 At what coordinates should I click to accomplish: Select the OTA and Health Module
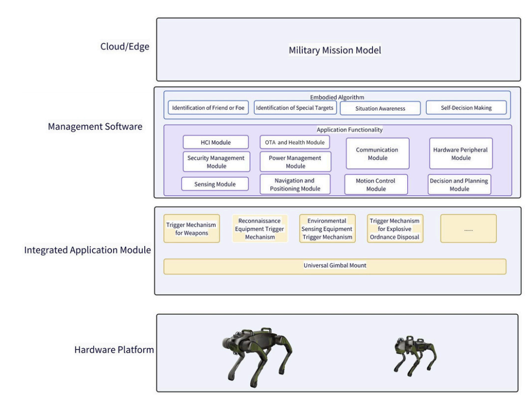[x=295, y=142]
